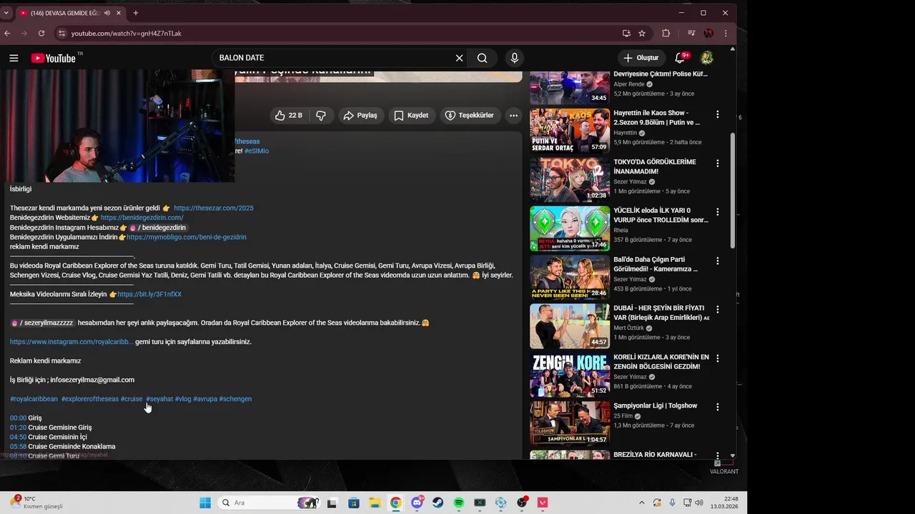Viewport: 915px width, 514px height.
Task: Open YÜCELİK eloda video thumbnail
Action: pos(570,228)
